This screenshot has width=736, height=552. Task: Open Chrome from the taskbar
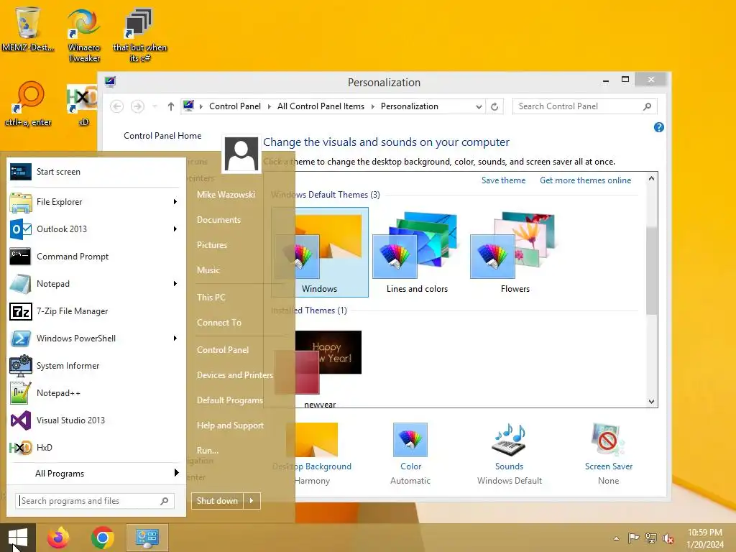point(103,538)
